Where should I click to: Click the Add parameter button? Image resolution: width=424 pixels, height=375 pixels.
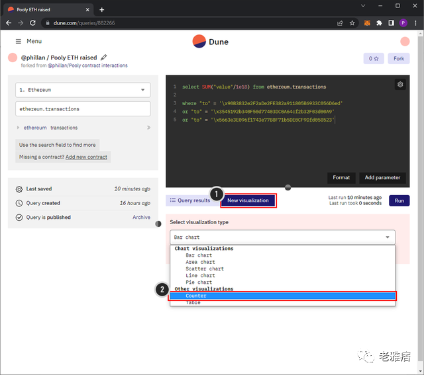384,178
